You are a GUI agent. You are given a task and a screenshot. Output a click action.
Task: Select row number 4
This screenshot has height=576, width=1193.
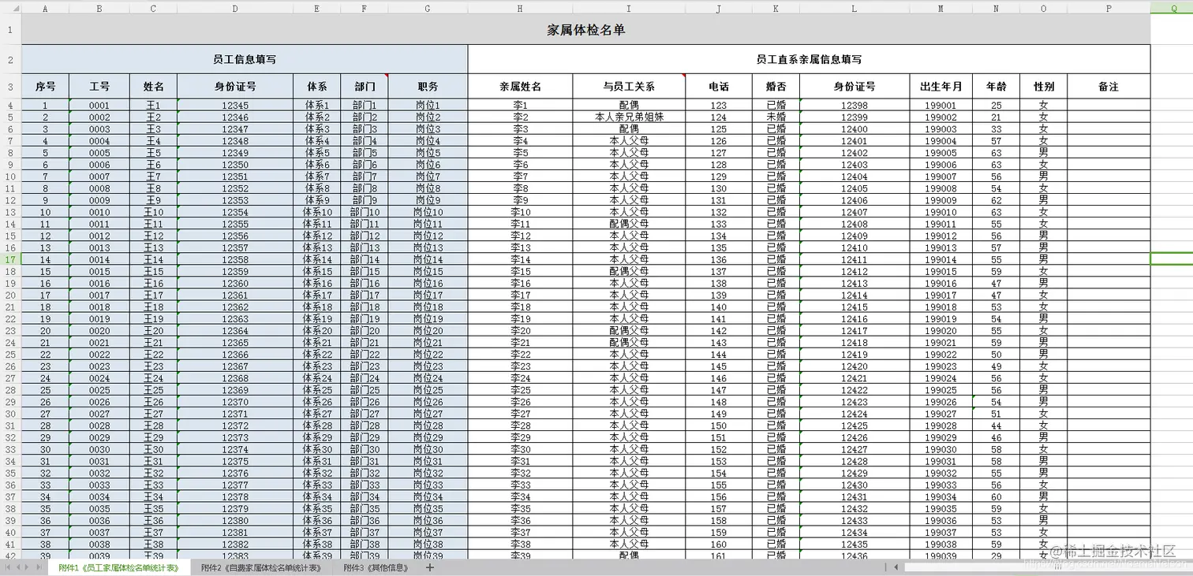[9, 105]
